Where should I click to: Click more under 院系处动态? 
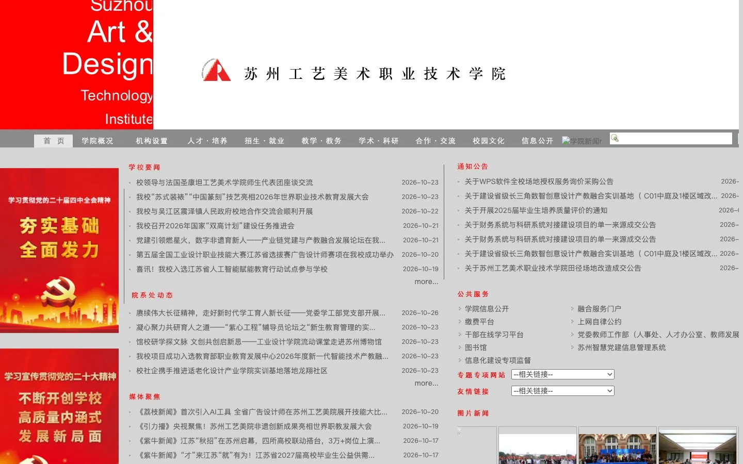coord(426,383)
